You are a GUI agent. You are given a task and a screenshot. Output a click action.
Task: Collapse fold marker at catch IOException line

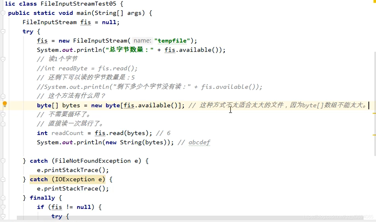[x=3, y=179]
